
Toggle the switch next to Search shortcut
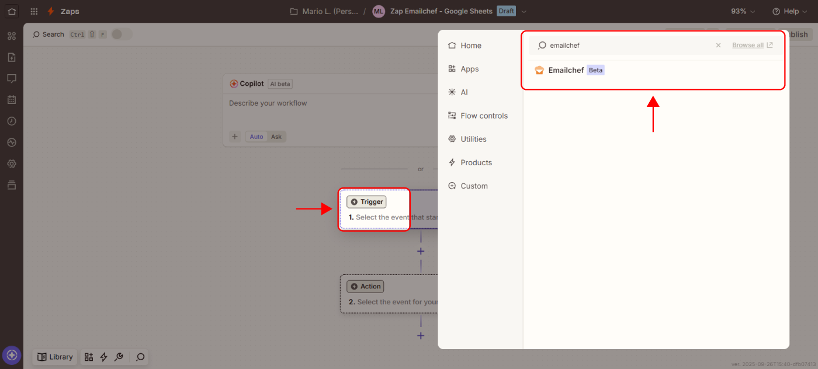click(122, 34)
